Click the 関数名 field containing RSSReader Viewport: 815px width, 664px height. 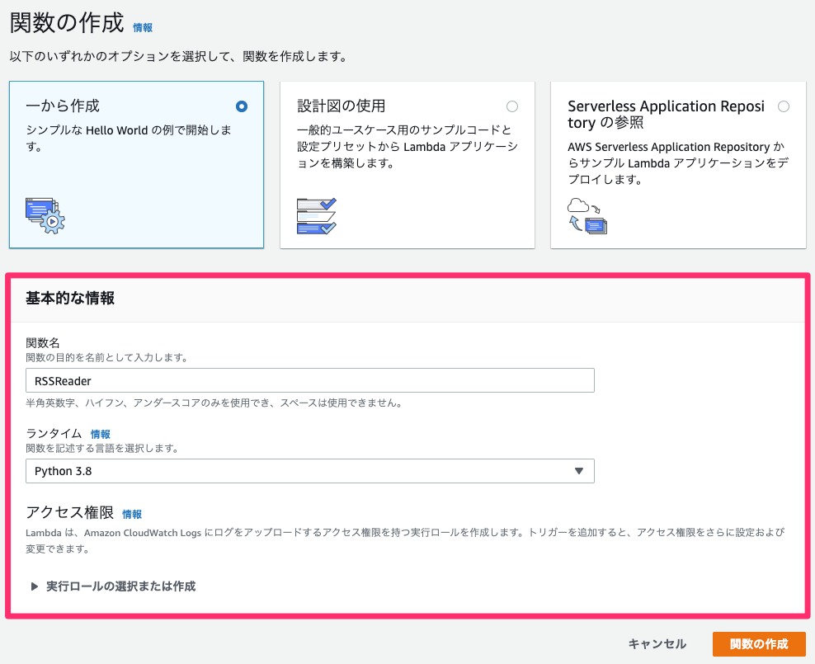tap(310, 380)
